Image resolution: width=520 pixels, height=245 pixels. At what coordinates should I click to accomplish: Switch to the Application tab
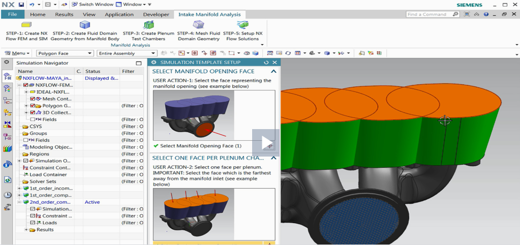click(119, 14)
